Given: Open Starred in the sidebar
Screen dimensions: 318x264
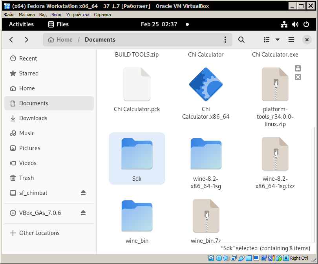Looking at the screenshot, I should pos(49,73).
